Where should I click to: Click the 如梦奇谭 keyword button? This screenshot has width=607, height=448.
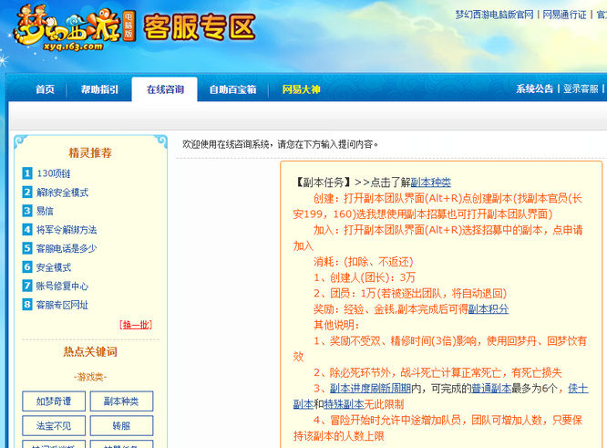54,401
